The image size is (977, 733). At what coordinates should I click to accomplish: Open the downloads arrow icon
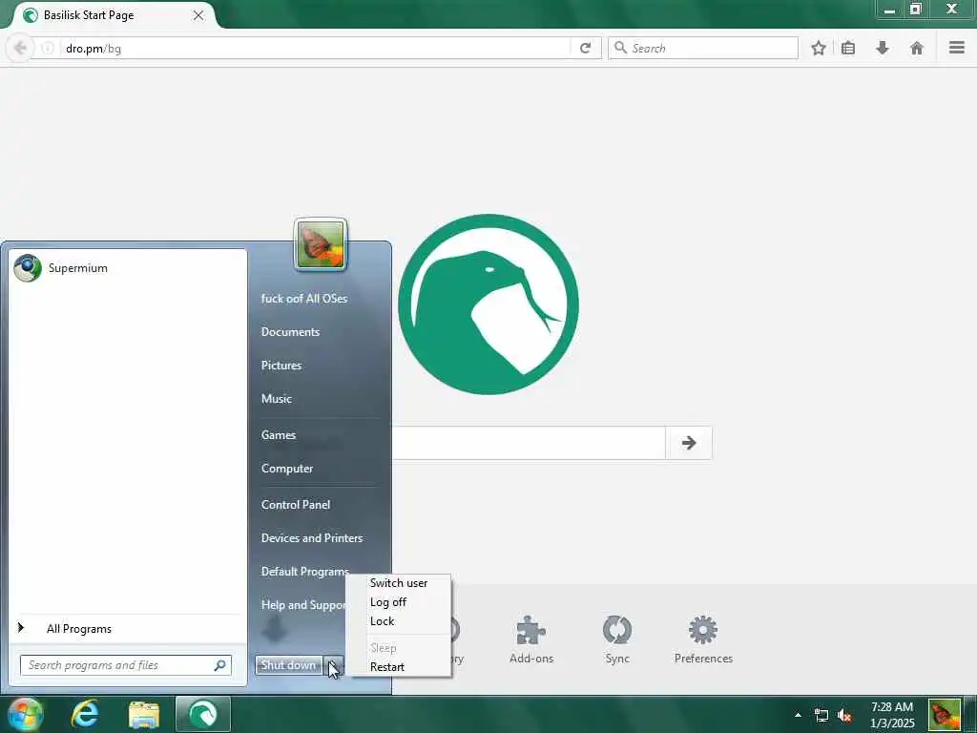point(883,48)
